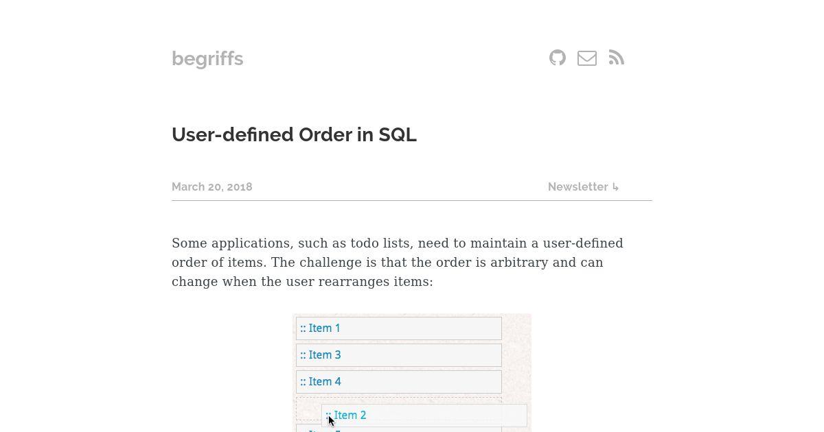Image resolution: width=824 pixels, height=432 pixels.
Task: Click the drag handle dots of Item 4
Action: point(303,382)
